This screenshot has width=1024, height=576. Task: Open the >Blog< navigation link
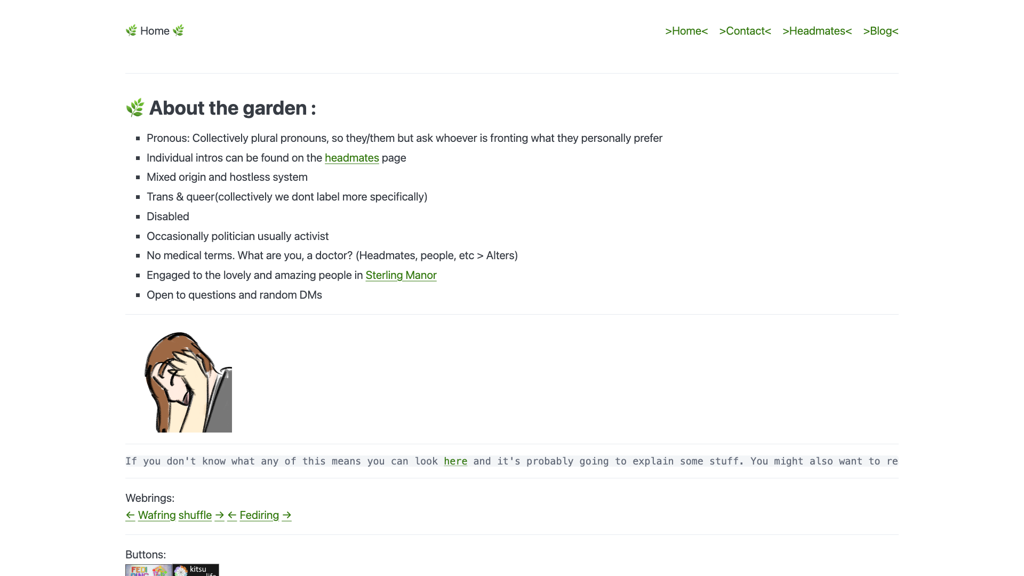click(x=881, y=31)
